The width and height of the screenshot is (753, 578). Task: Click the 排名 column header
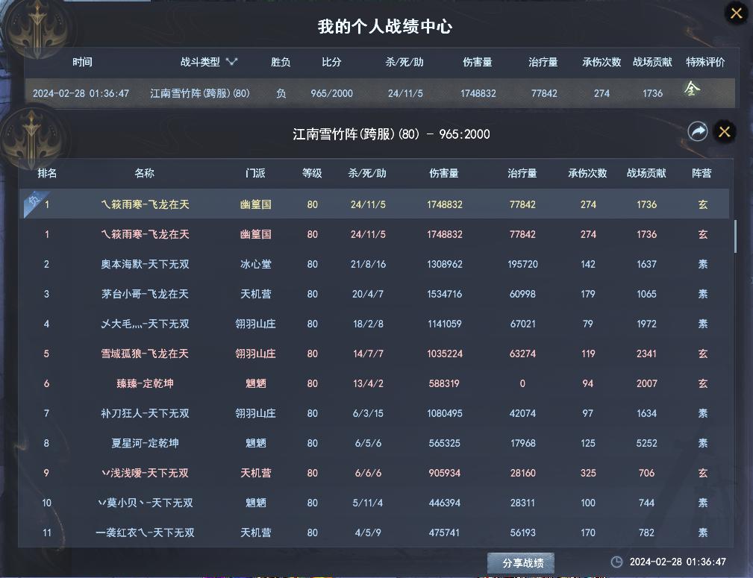[47, 173]
